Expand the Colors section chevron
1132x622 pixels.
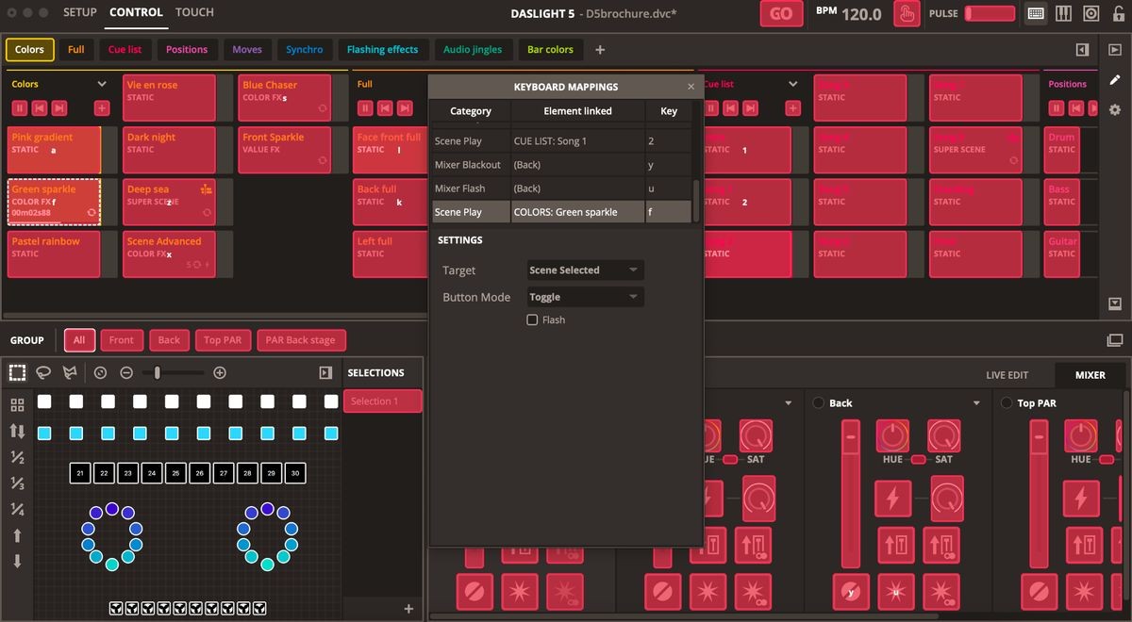click(x=102, y=84)
